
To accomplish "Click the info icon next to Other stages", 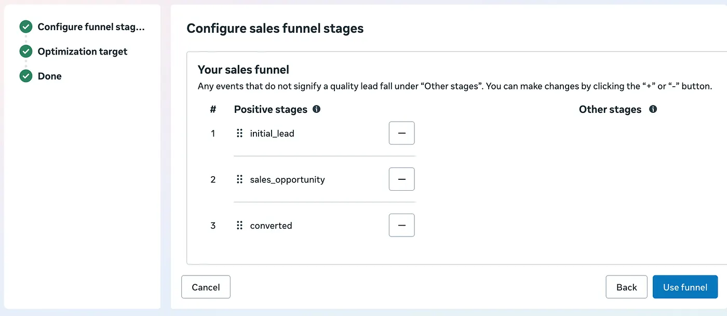I will pyautogui.click(x=653, y=109).
